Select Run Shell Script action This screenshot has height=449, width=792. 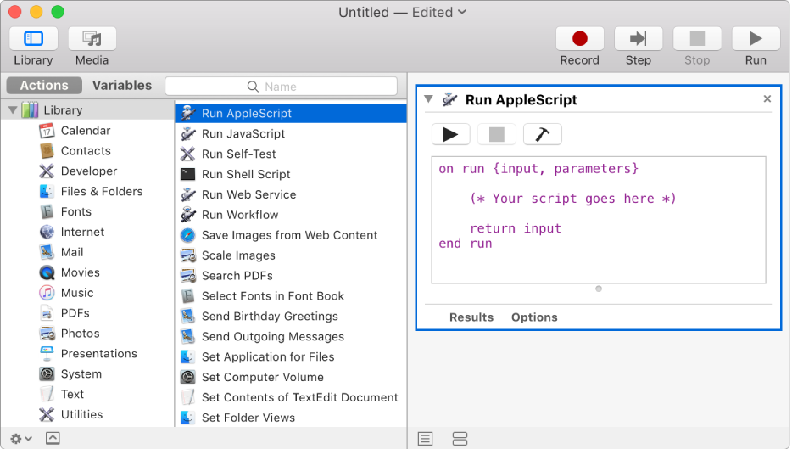[246, 174]
